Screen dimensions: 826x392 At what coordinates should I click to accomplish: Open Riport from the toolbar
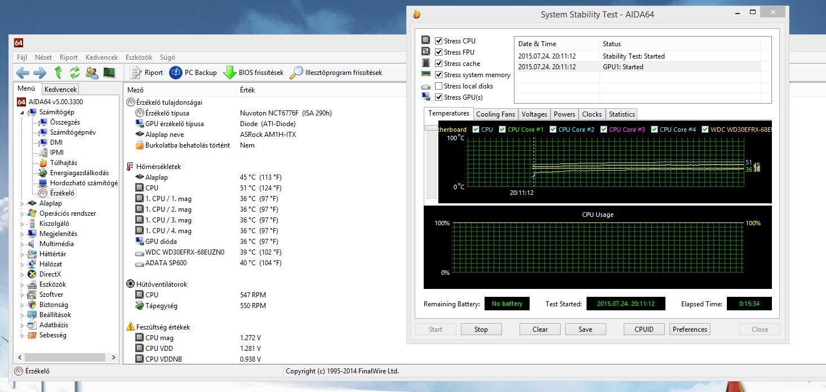pos(146,72)
